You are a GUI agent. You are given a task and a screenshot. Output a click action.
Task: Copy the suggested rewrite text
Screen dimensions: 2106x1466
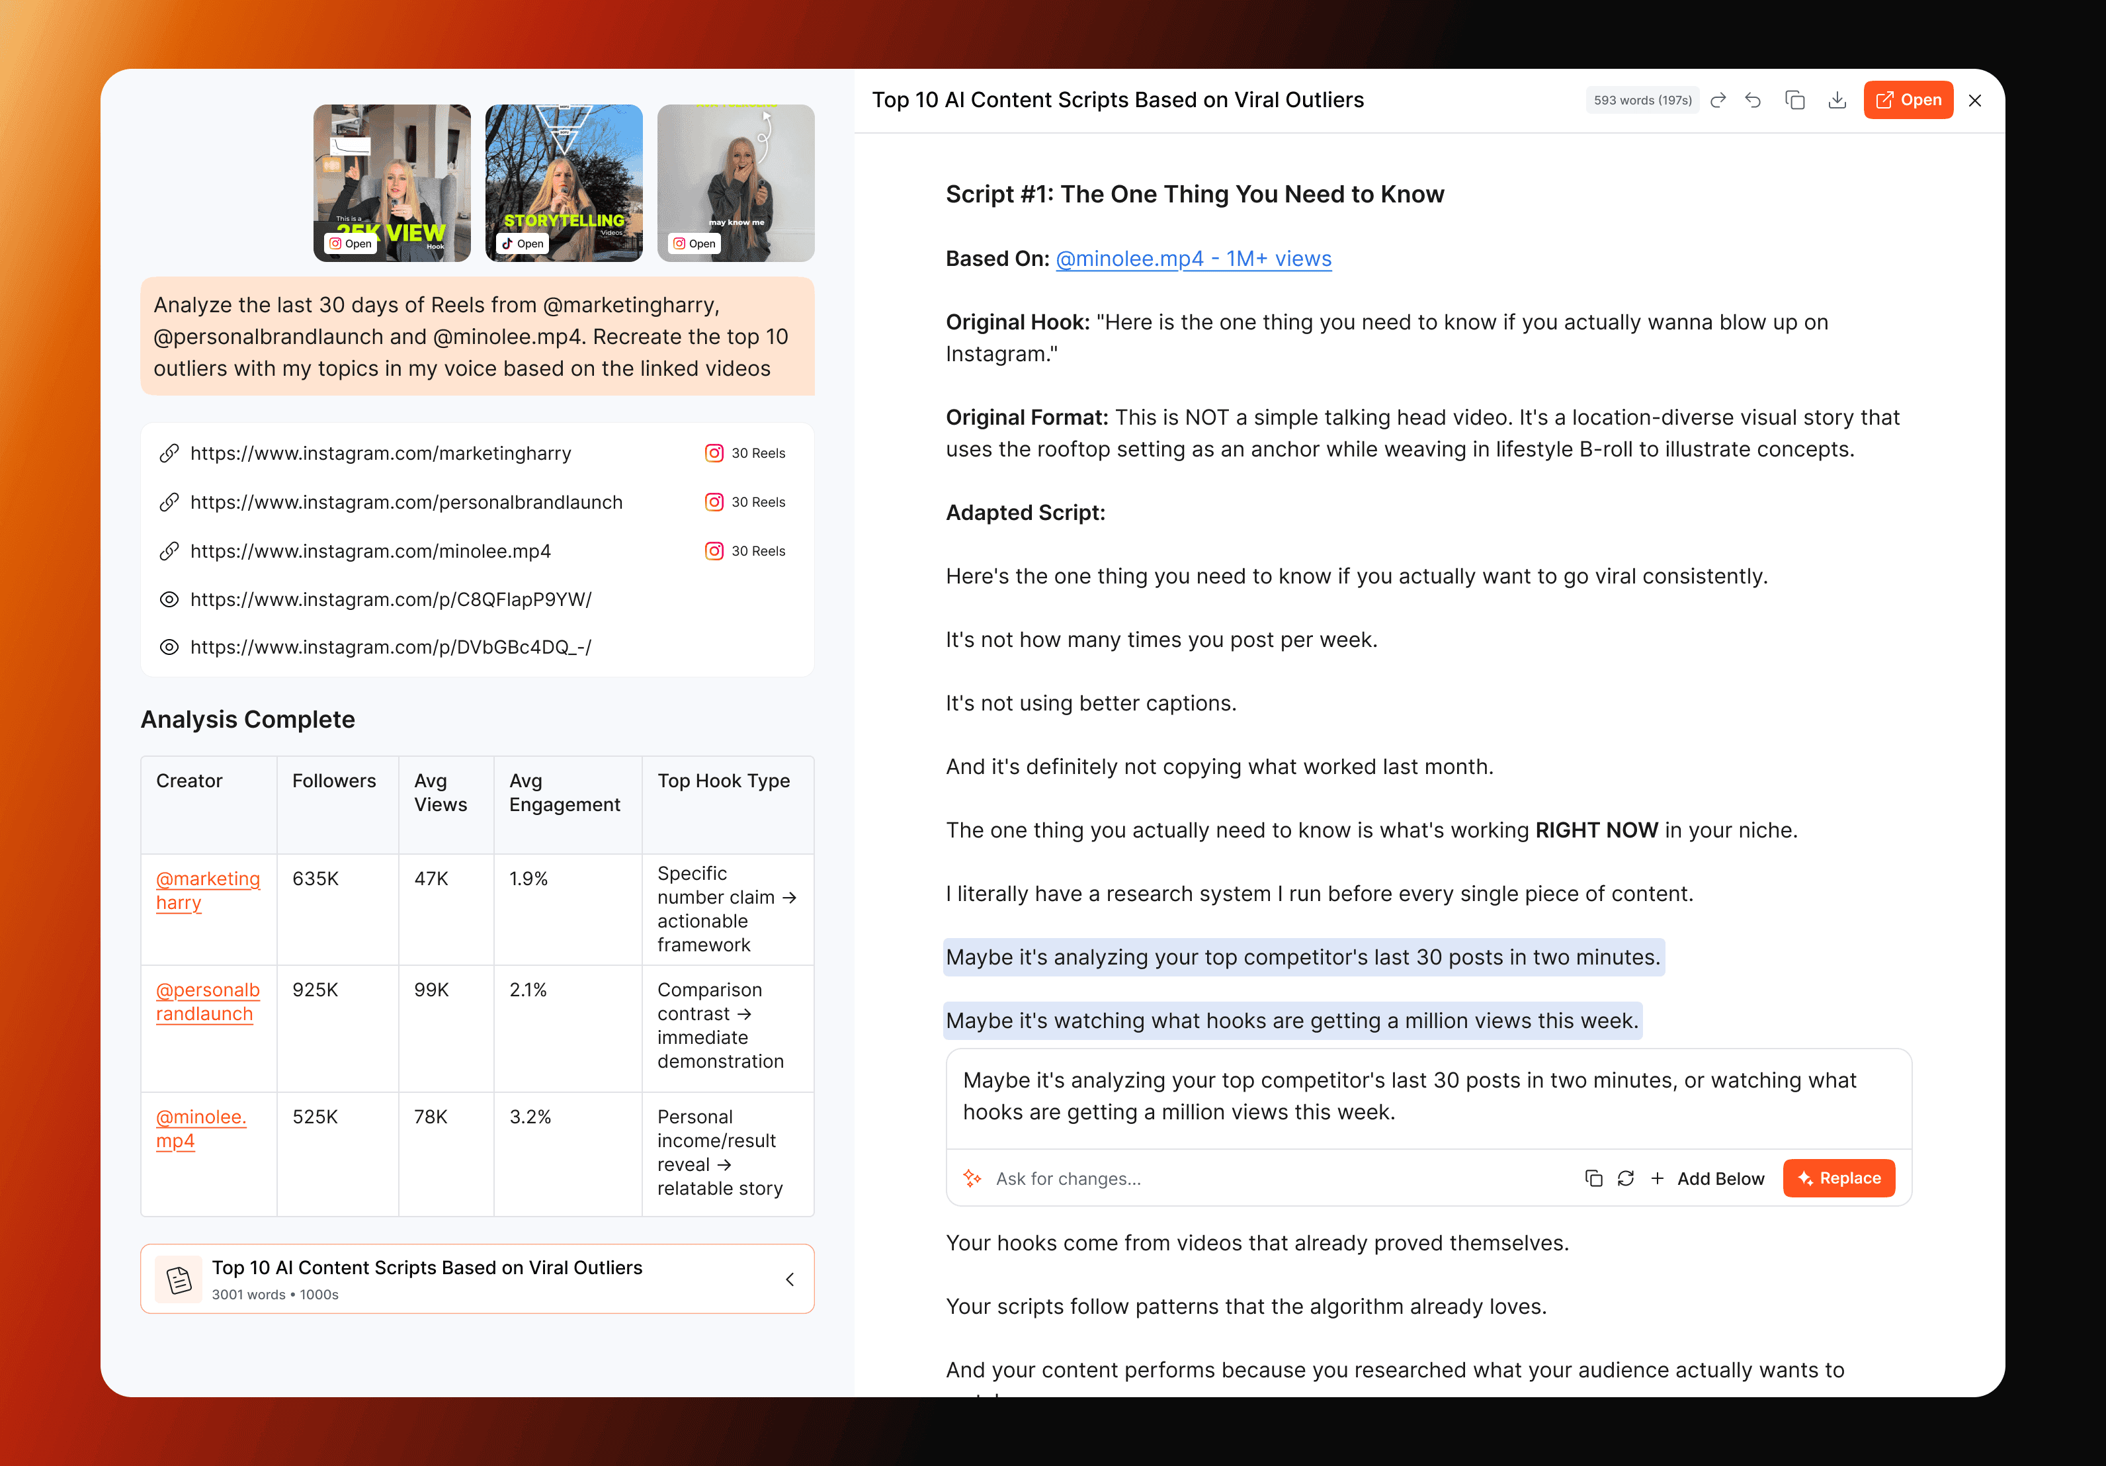(x=1593, y=1179)
